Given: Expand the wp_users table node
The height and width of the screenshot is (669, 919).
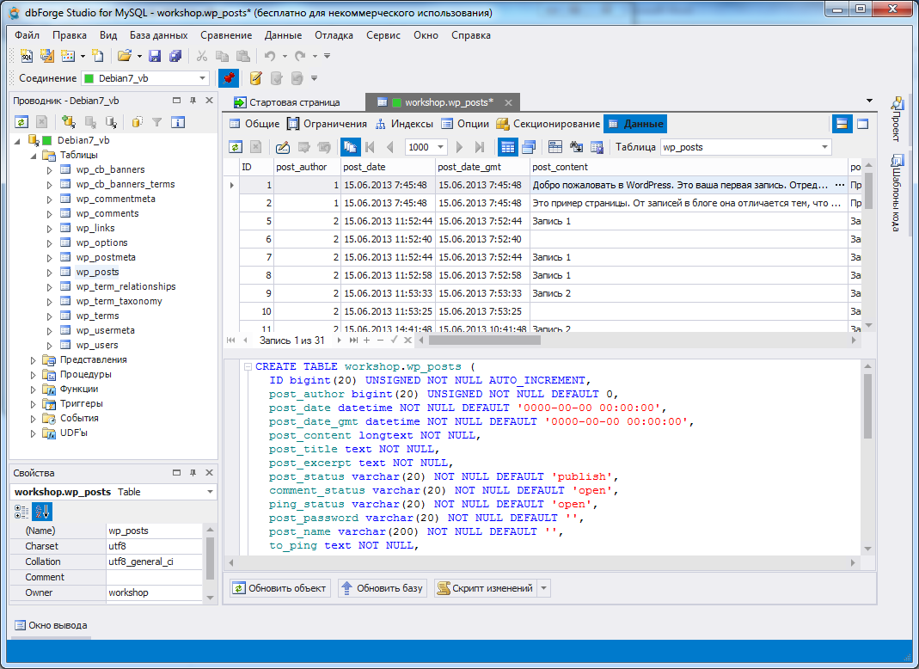Looking at the screenshot, I should tap(50, 346).
